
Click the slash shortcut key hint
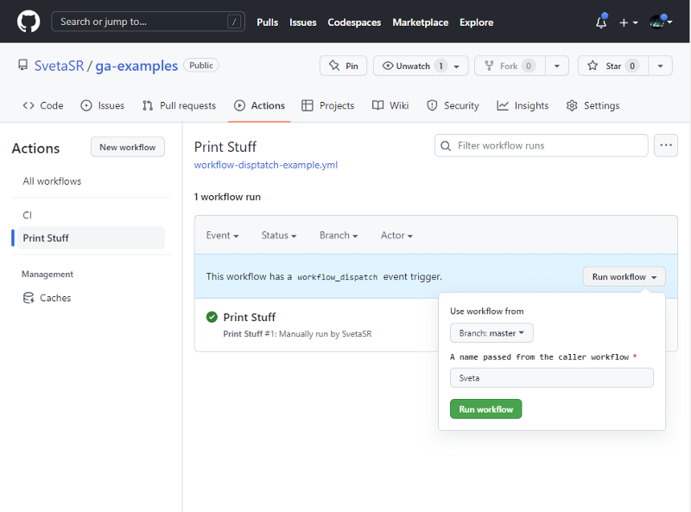[234, 21]
